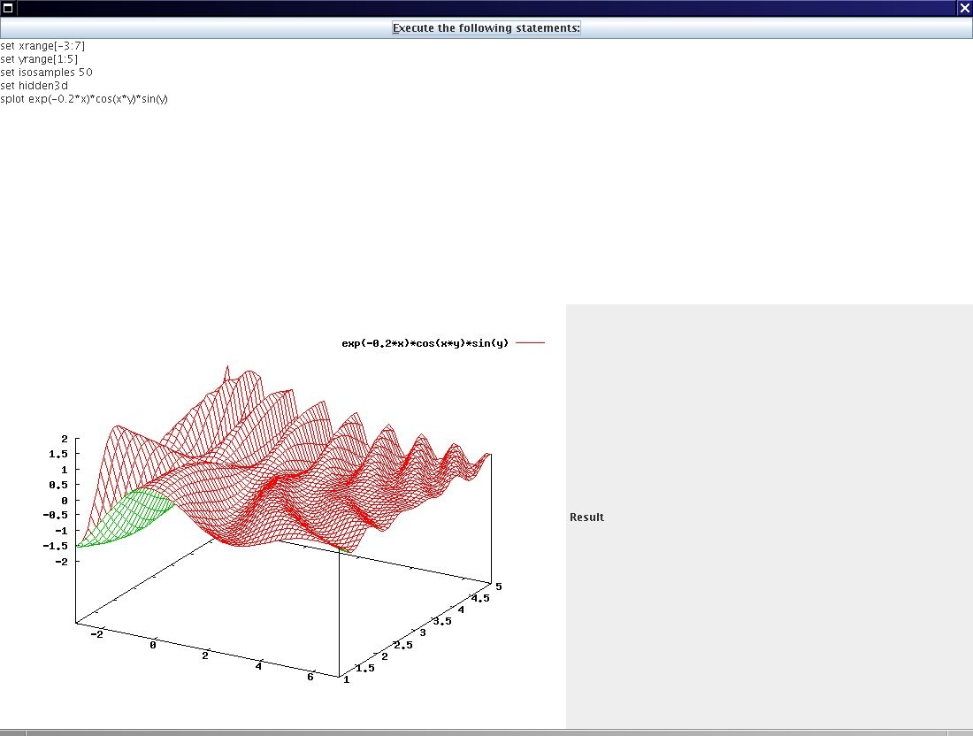
Task: Click the 'set xrange[-3:7]' statement line
Action: click(42, 45)
